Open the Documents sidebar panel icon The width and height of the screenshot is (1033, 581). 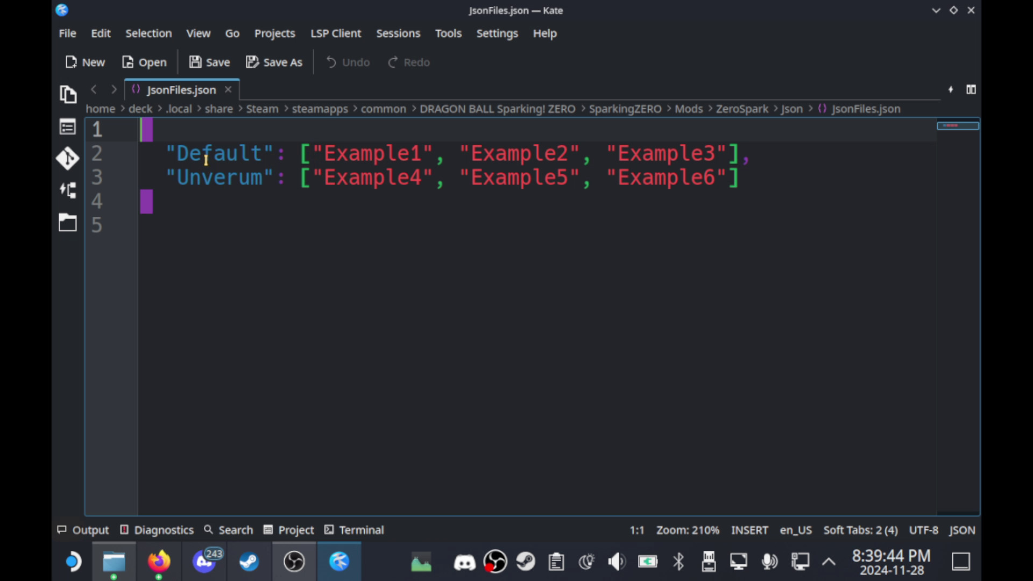coord(68,94)
